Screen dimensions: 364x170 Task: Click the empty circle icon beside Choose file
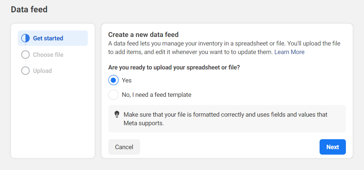coord(26,55)
